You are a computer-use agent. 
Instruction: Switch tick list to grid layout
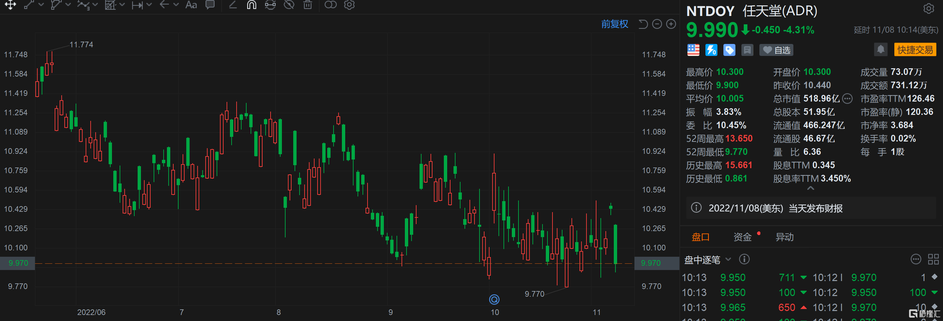pos(933,259)
